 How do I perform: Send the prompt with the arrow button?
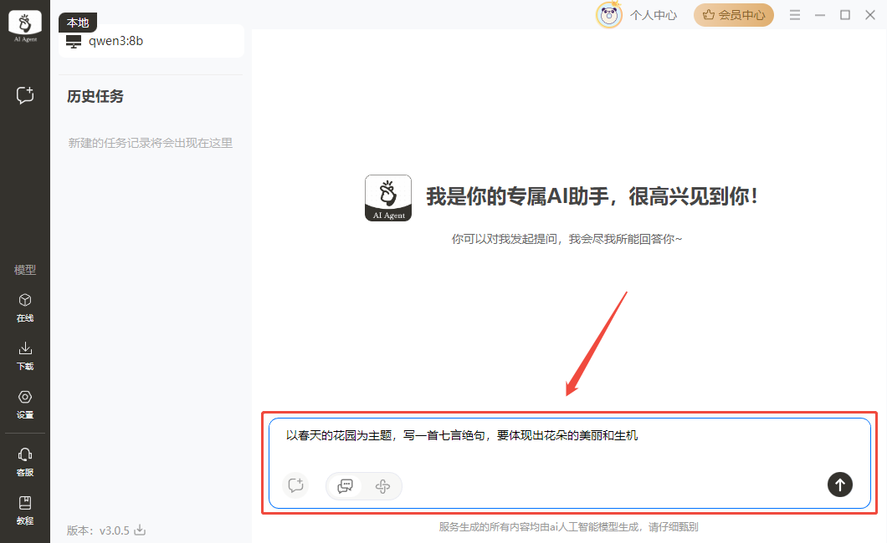pos(839,485)
